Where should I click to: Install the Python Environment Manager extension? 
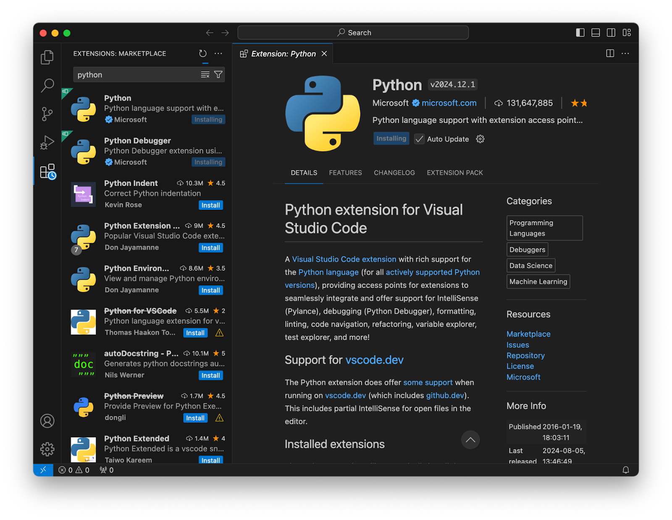(211, 290)
